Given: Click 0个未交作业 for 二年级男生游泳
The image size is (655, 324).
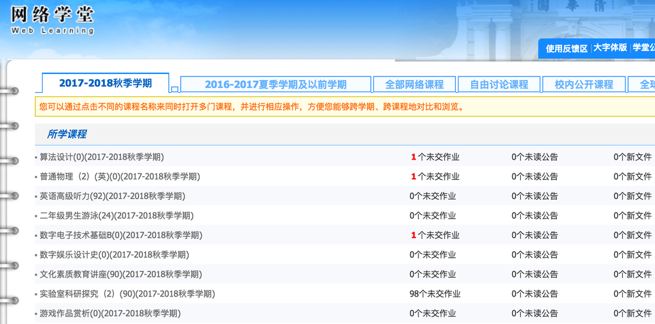Looking at the screenshot, I should (x=433, y=216).
